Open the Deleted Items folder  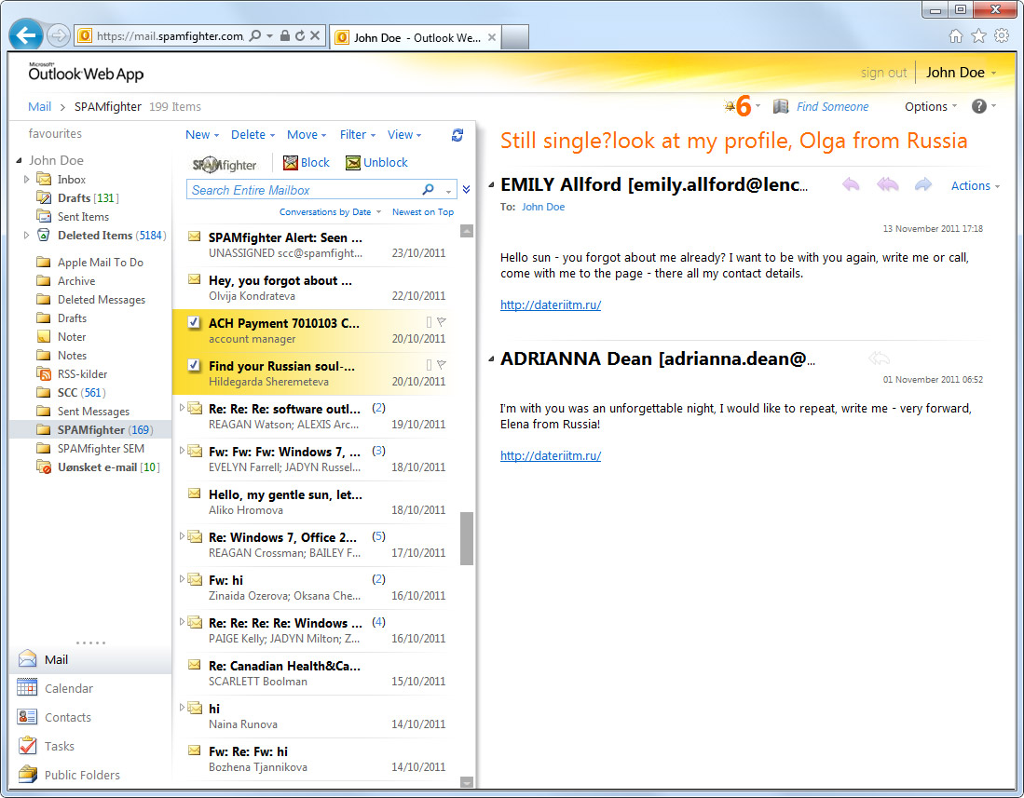[95, 236]
